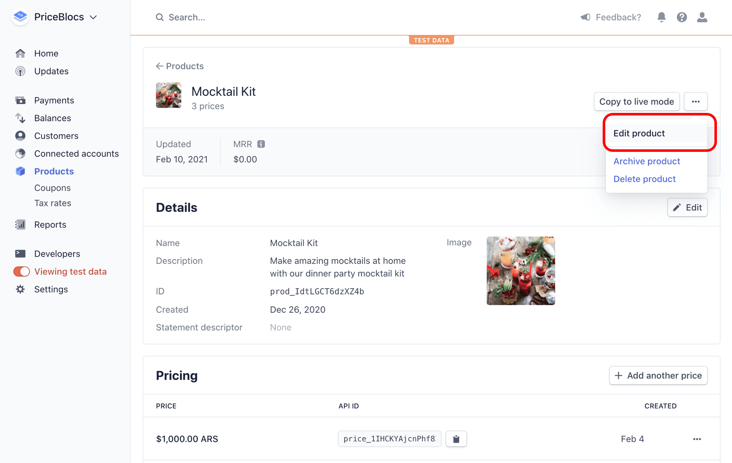The image size is (732, 463).
Task: Click the account profile icon
Action: pos(702,17)
